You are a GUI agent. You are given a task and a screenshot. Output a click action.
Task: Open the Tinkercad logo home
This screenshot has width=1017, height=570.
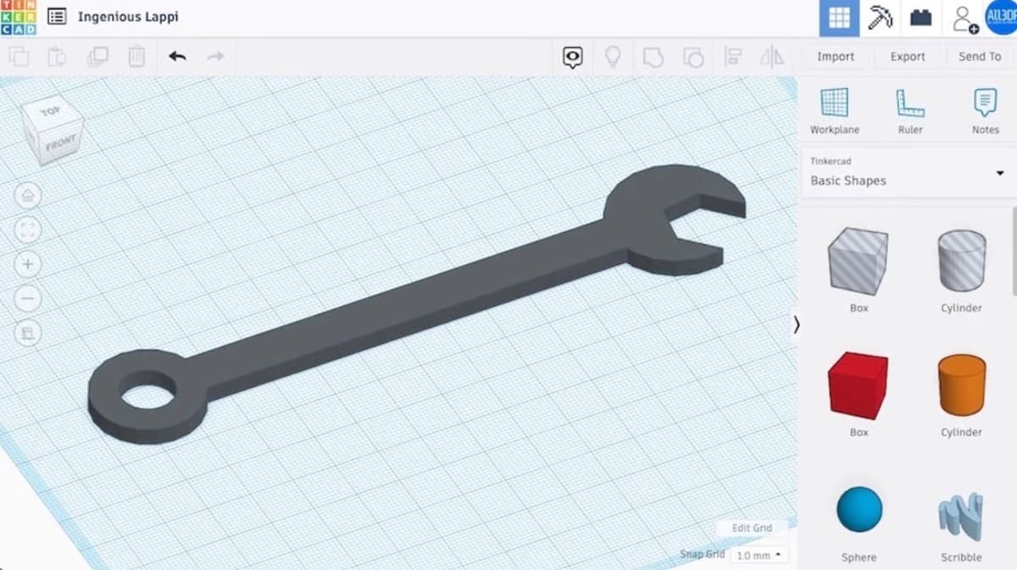(18, 17)
